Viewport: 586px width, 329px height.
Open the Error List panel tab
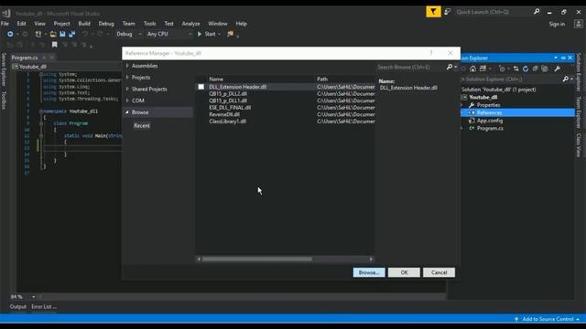pyautogui.click(x=44, y=307)
